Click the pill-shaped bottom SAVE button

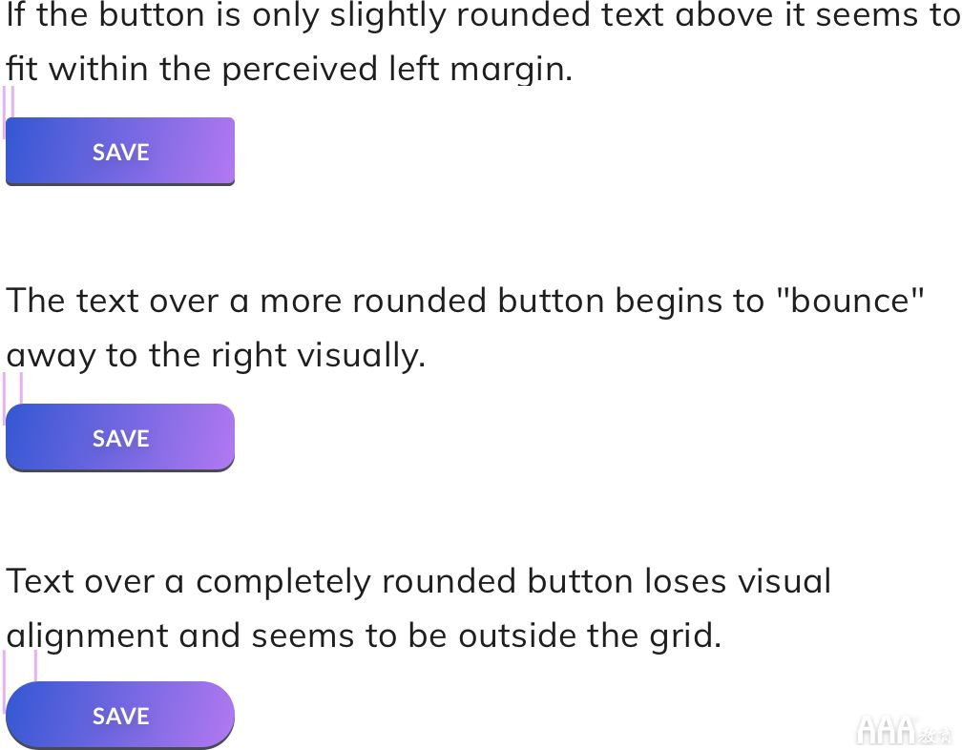coord(120,715)
